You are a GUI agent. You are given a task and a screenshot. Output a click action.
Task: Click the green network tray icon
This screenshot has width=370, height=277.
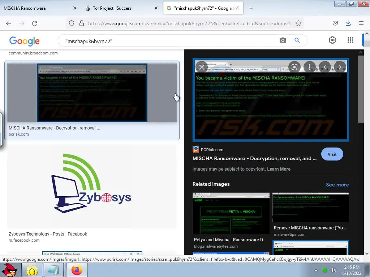pos(325,270)
